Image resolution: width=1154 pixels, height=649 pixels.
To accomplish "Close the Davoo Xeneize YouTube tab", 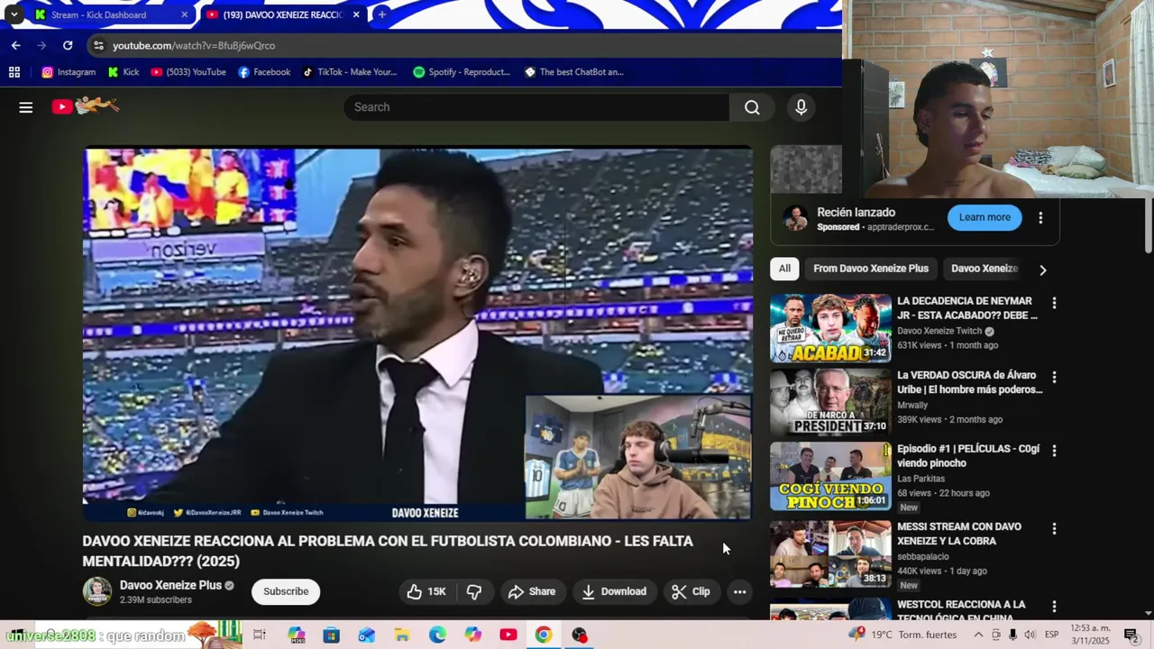I will pos(356,14).
